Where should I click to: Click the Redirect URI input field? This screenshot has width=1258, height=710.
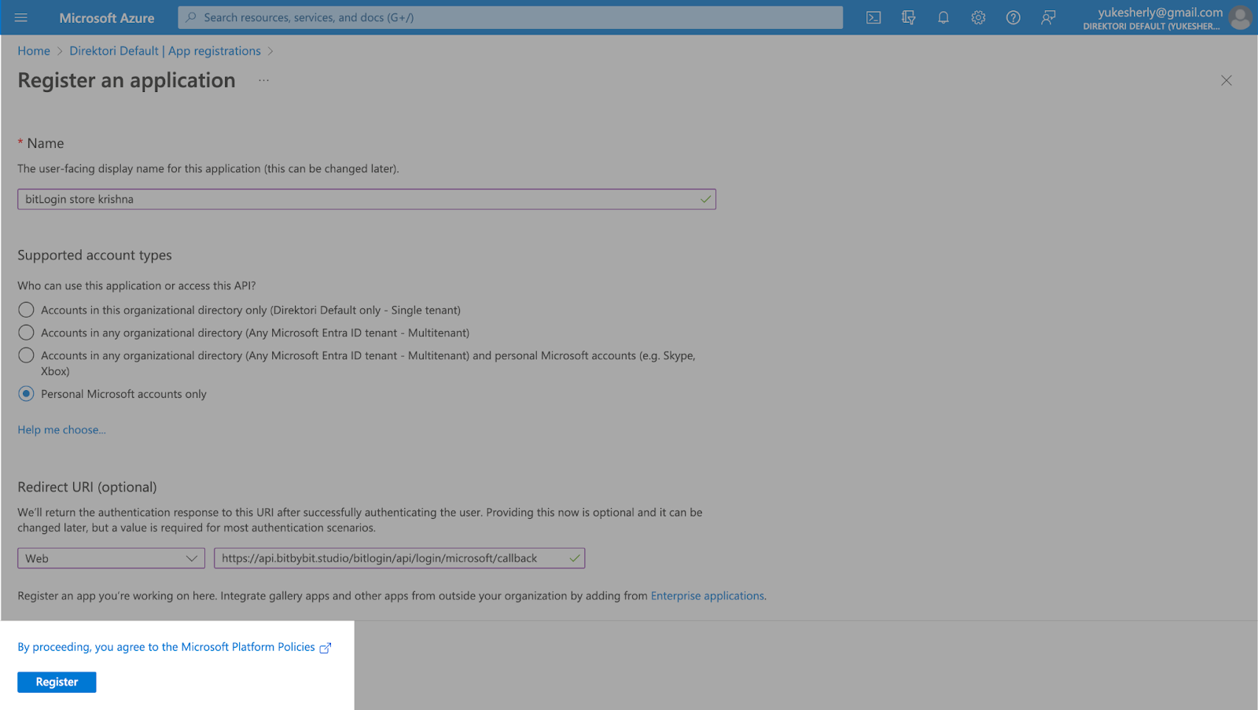399,558
